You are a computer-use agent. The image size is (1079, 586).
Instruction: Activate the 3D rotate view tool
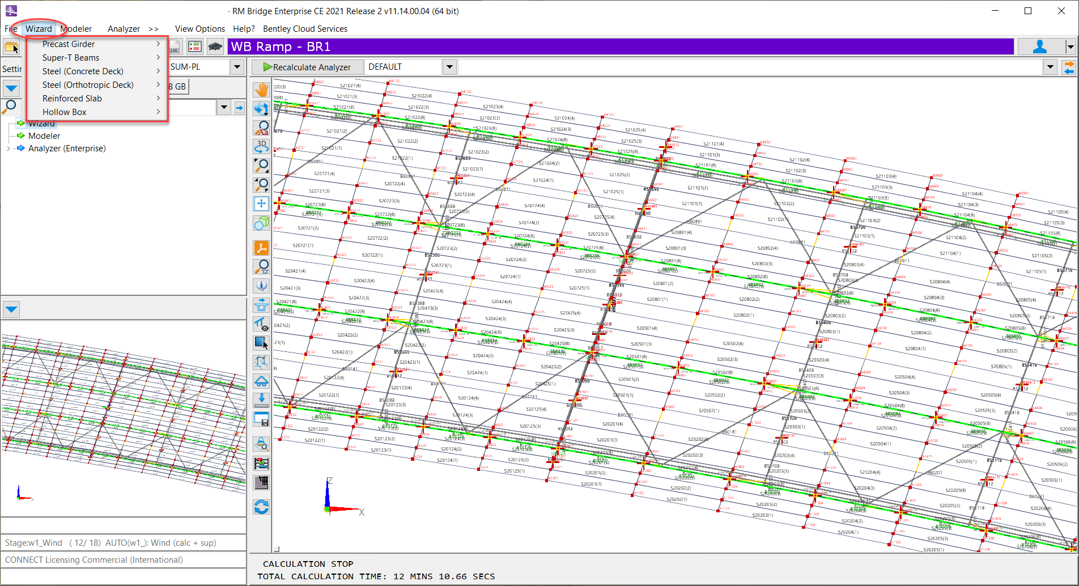pos(261,147)
